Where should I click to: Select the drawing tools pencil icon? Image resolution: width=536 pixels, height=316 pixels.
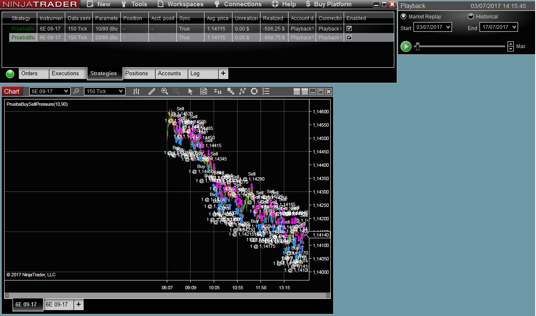152,92
